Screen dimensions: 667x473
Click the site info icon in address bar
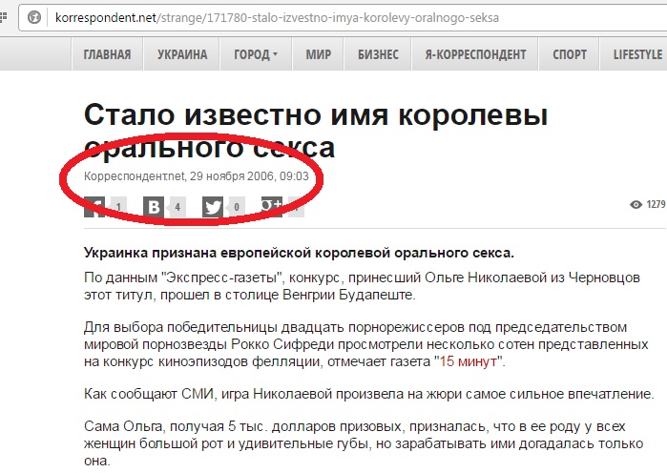pos(35,17)
